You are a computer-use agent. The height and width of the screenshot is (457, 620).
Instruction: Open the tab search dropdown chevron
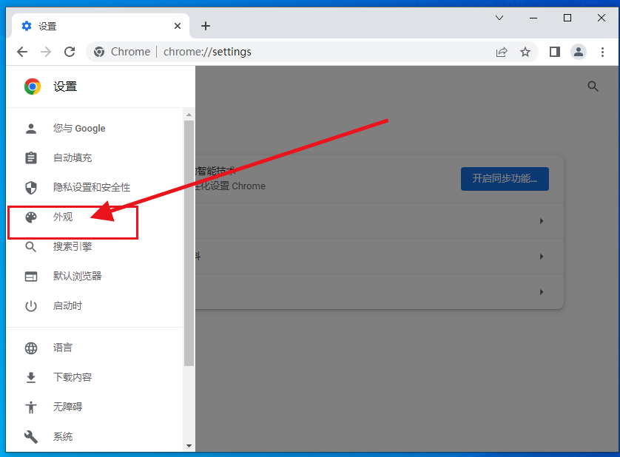click(499, 18)
